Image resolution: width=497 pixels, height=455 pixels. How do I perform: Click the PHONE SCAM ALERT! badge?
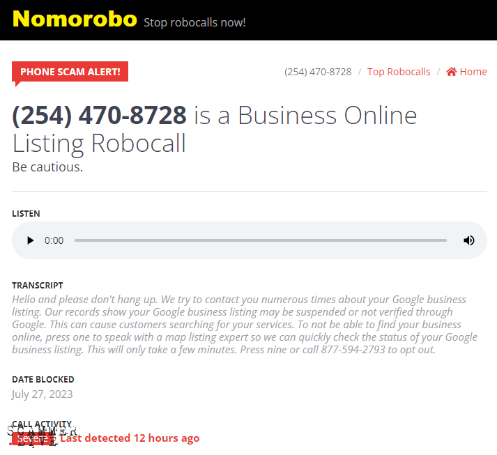click(70, 72)
